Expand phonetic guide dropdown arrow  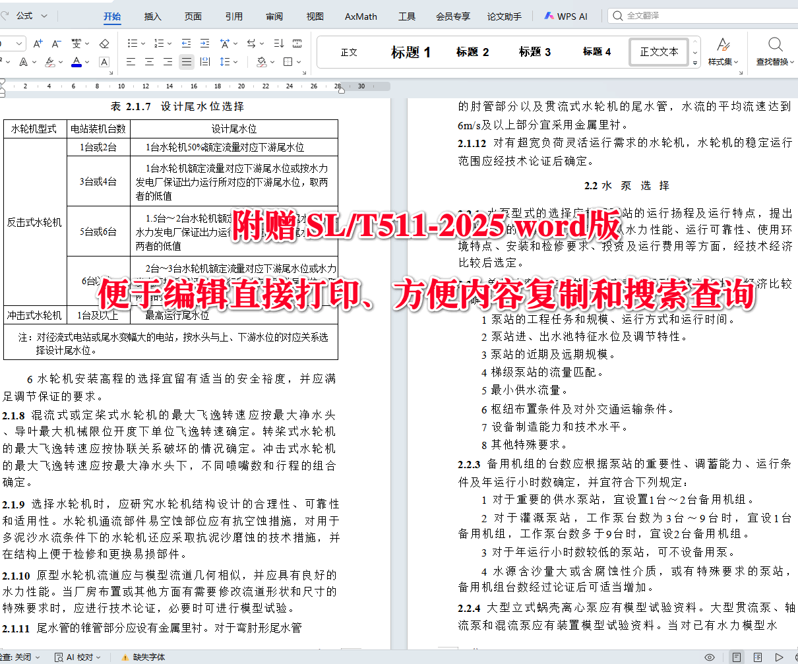pos(87,44)
